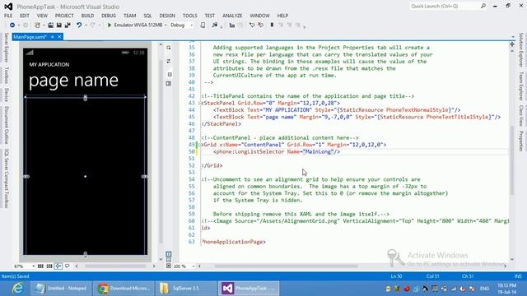Open the Emulator WVGA 512MB dropdown
The width and height of the screenshot is (527, 296).
(x=166, y=25)
